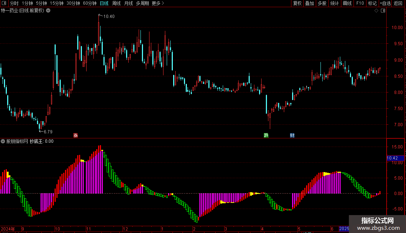This screenshot has height=233, width=406.
Task: Switch to 周线 weekly chart
Action: [x=116, y=3]
